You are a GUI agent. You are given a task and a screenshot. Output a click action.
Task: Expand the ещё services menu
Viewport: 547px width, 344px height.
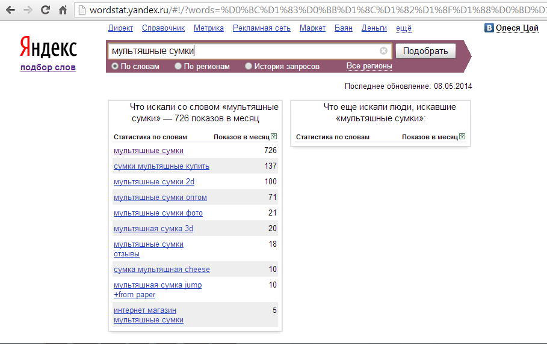click(404, 28)
